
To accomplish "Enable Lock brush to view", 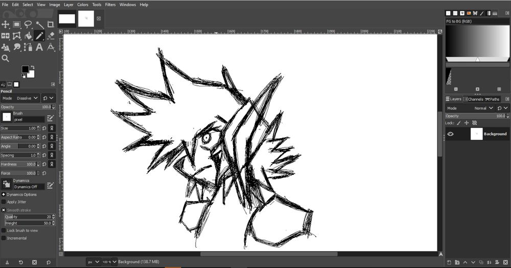I will pyautogui.click(x=4, y=231).
